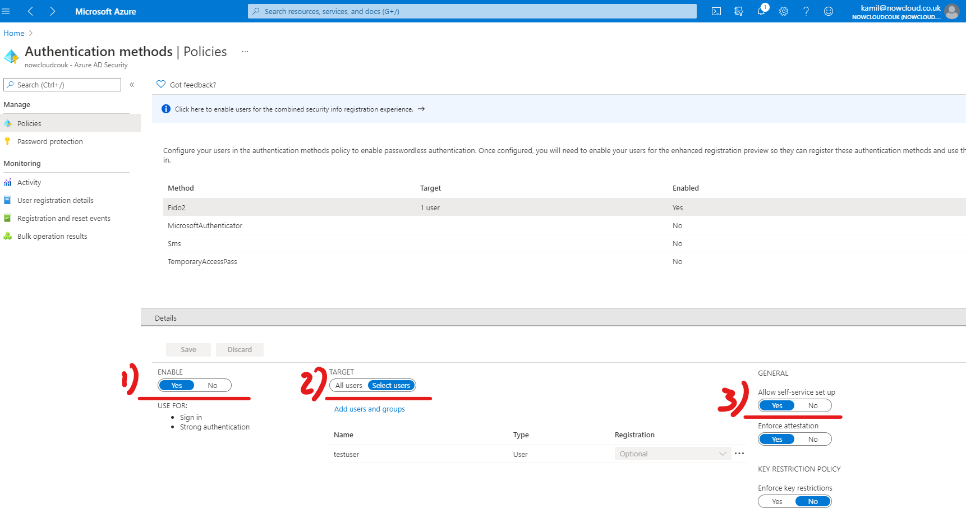Click combined security info registration banner text
Screen dimensions: 966x513
[x=294, y=109]
